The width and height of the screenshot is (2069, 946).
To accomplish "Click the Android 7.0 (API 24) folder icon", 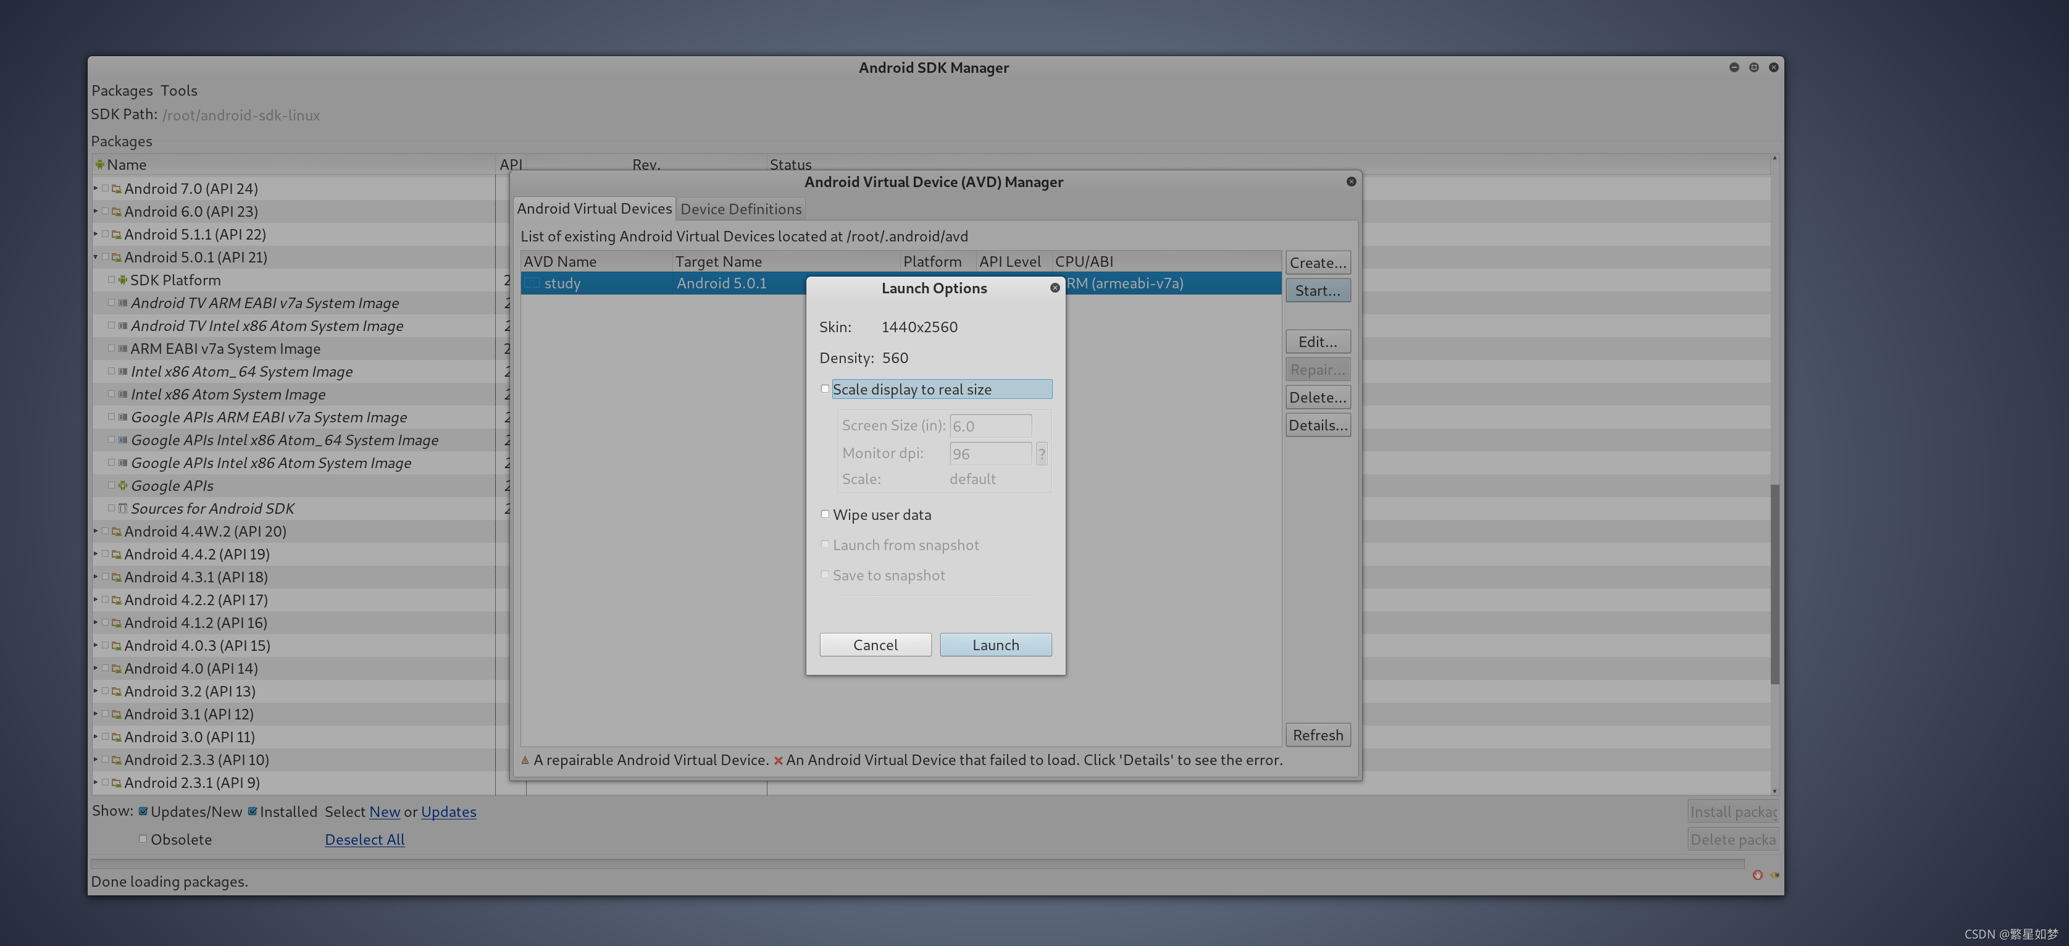I will pyautogui.click(x=117, y=189).
